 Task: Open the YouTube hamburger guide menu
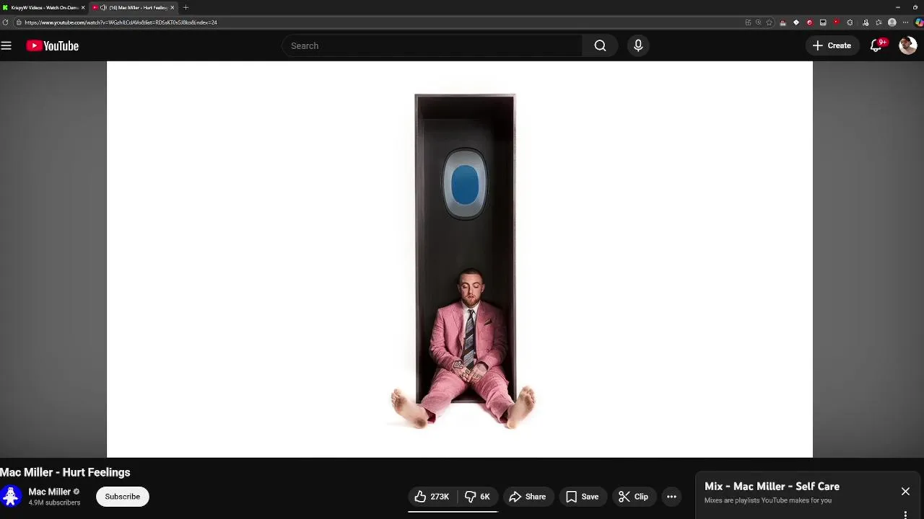point(6,45)
